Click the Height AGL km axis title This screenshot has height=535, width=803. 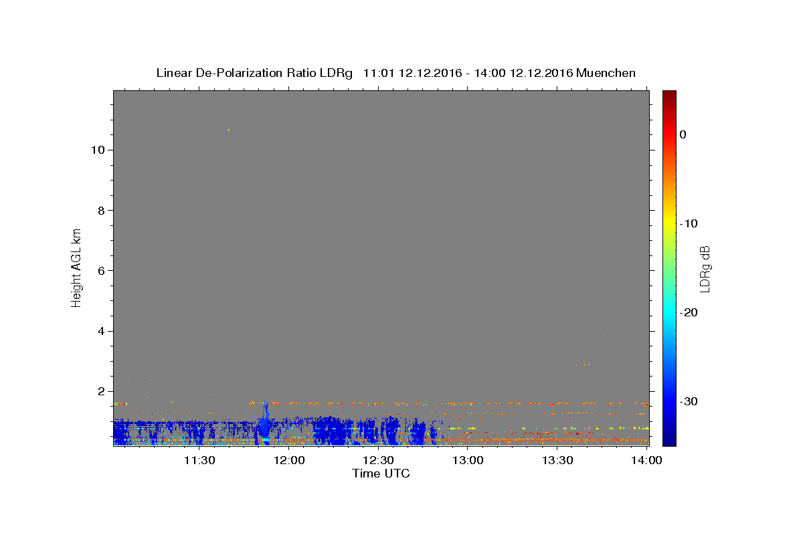[x=76, y=267]
